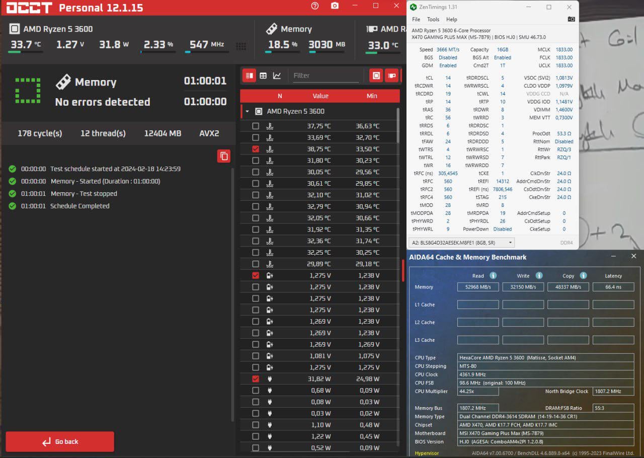This screenshot has width=644, height=458.
Task: Switch sensors to graph view icon
Action: click(277, 75)
